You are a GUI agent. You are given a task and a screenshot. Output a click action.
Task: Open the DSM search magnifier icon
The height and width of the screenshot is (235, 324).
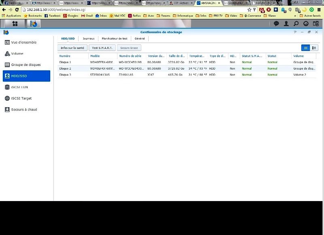(296, 23)
